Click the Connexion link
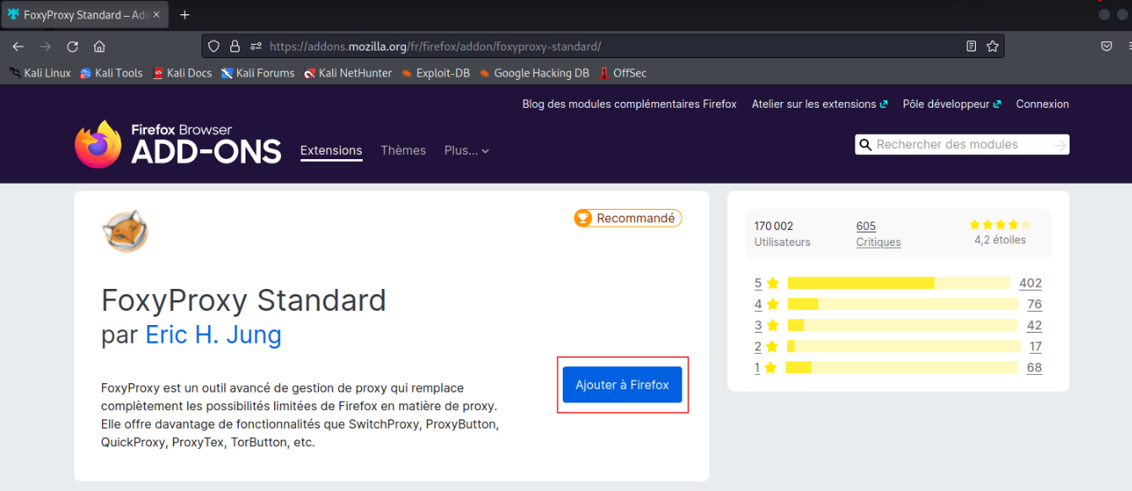This screenshot has height=491, width=1132. tap(1042, 104)
